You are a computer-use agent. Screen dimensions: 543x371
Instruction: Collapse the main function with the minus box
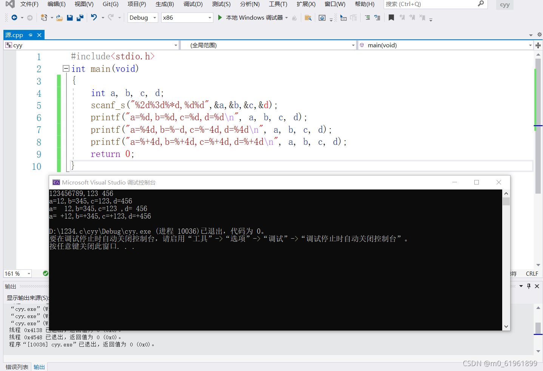point(66,68)
